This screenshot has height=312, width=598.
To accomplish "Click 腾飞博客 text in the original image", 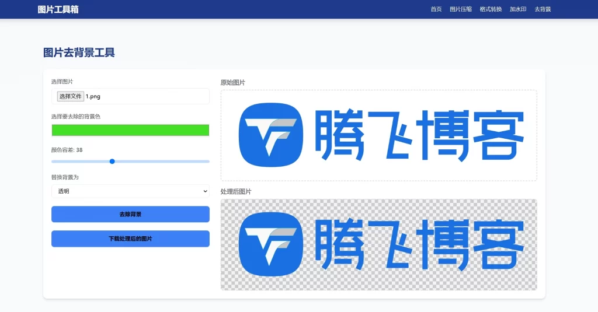I will pyautogui.click(x=419, y=135).
